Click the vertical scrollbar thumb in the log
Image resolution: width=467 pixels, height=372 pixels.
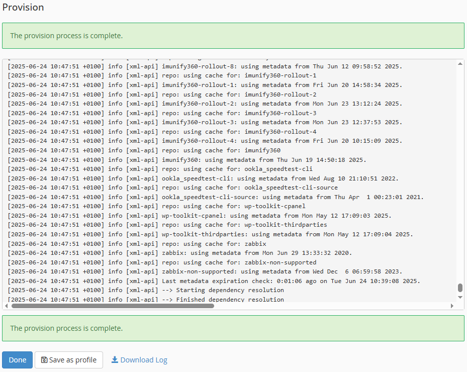pos(460,288)
